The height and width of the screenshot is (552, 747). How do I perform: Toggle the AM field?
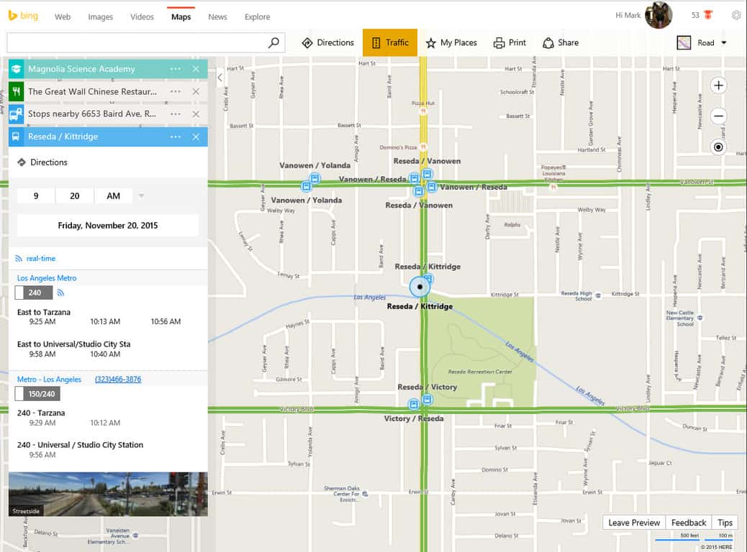point(114,196)
